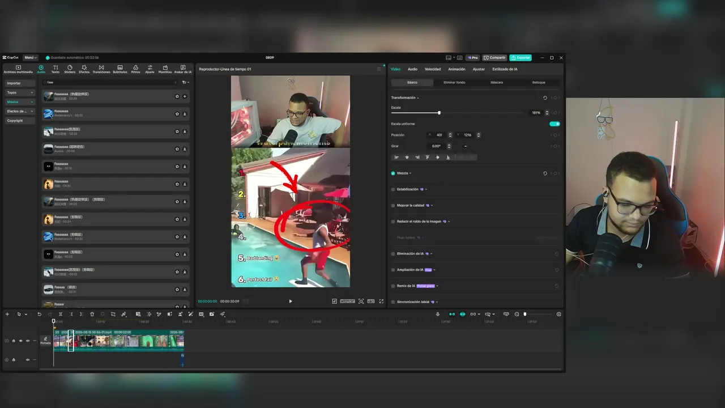Play the video preview
Image resolution: width=725 pixels, height=408 pixels.
[291, 301]
